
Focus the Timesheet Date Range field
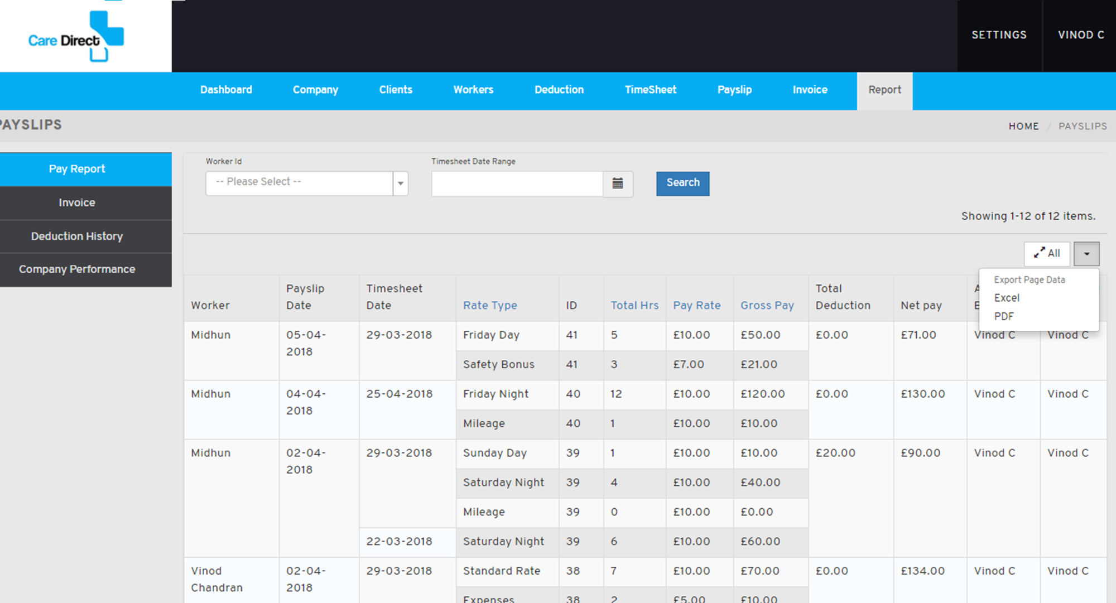pos(517,184)
